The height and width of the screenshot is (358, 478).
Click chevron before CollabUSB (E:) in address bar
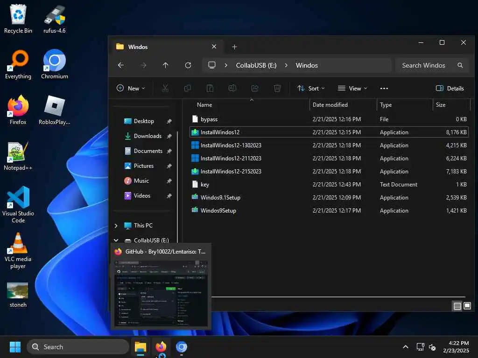226,65
